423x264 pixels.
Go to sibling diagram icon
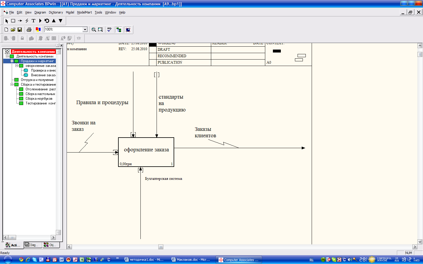click(47, 21)
